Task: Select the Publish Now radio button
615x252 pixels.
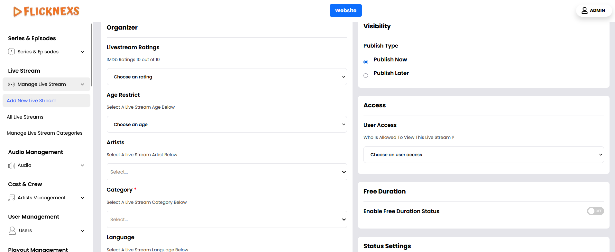Action: point(366,62)
